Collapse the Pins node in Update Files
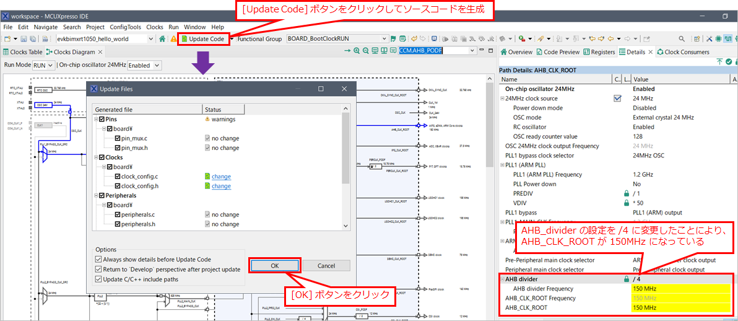The width and height of the screenshot is (738, 321). [96, 119]
